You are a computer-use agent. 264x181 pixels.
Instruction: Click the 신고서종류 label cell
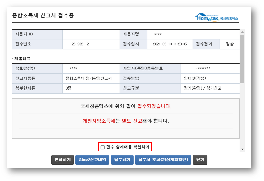pyautogui.click(x=37, y=78)
